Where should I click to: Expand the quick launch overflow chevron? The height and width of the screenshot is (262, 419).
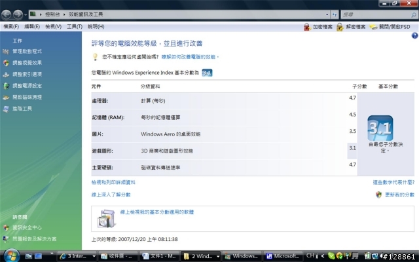[x=52, y=253]
